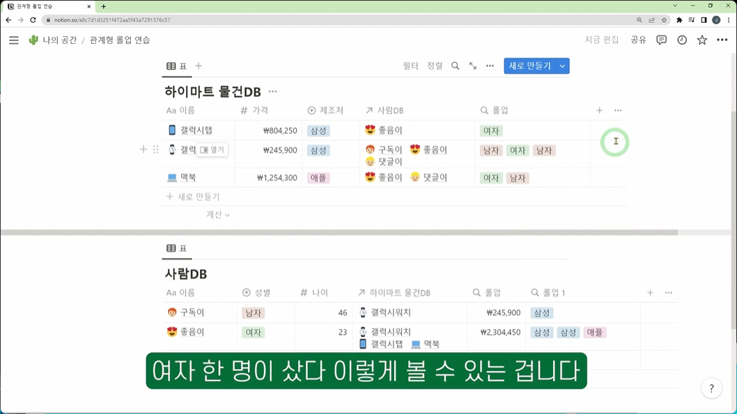Add a property to the 사람DB table
Viewport: 737px width, 414px height.
(x=650, y=292)
